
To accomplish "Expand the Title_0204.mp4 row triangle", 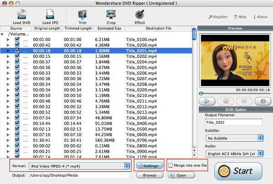I will (8, 62).
